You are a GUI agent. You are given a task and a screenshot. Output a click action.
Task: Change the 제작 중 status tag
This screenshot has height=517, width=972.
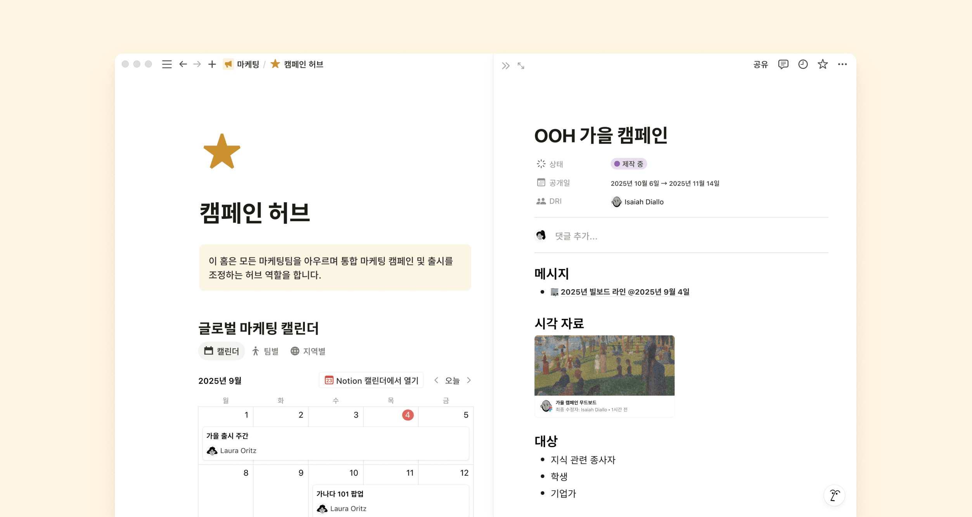[x=629, y=164]
